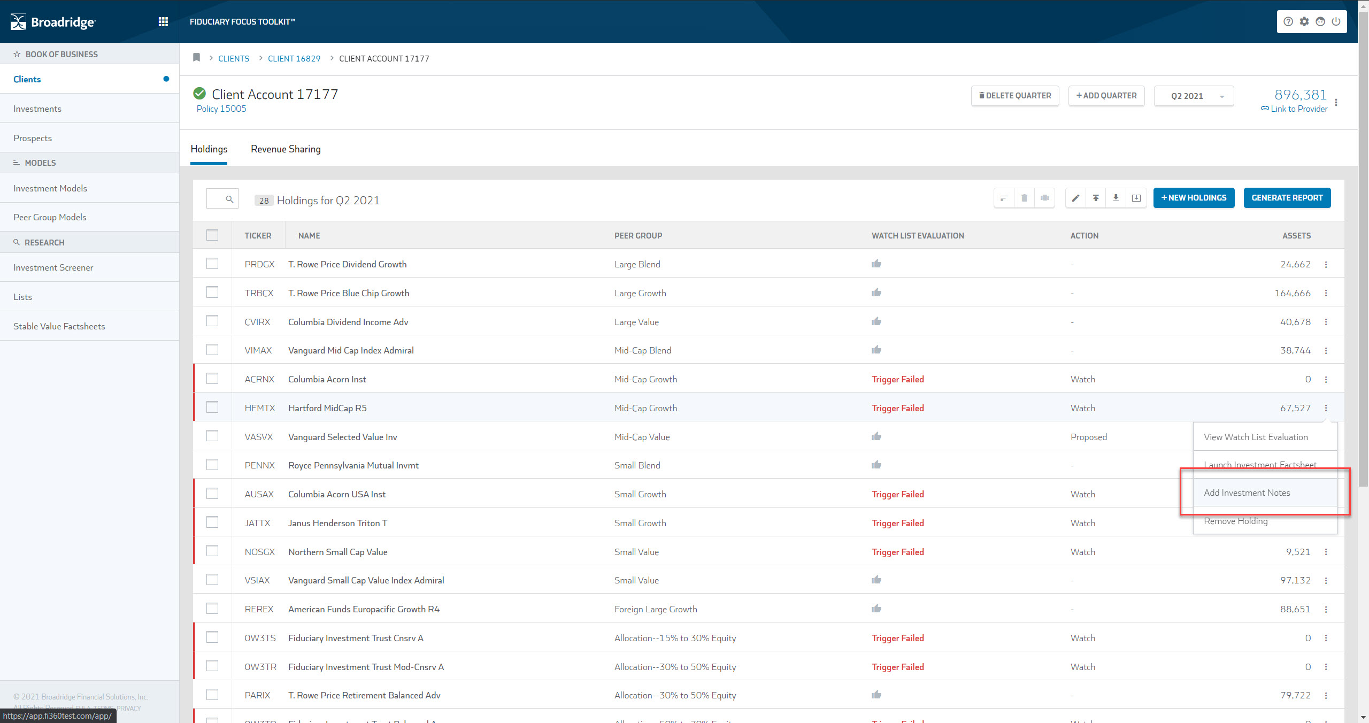Click the upload arrow icon in holdings toolbar
1369x723 pixels.
tap(1096, 198)
